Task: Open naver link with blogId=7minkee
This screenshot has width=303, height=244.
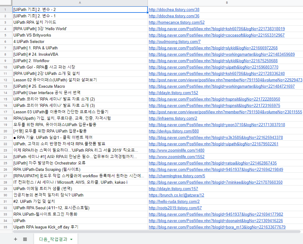Action: click(x=216, y=182)
